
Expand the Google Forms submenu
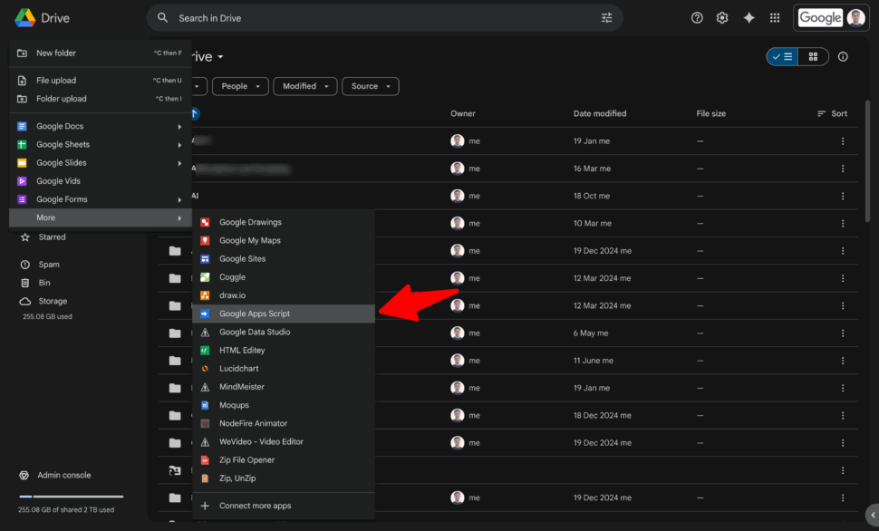tap(62, 198)
